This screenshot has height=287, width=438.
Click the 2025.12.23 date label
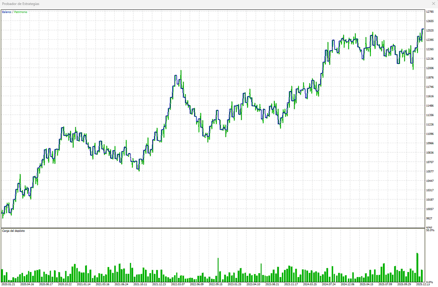(423, 284)
